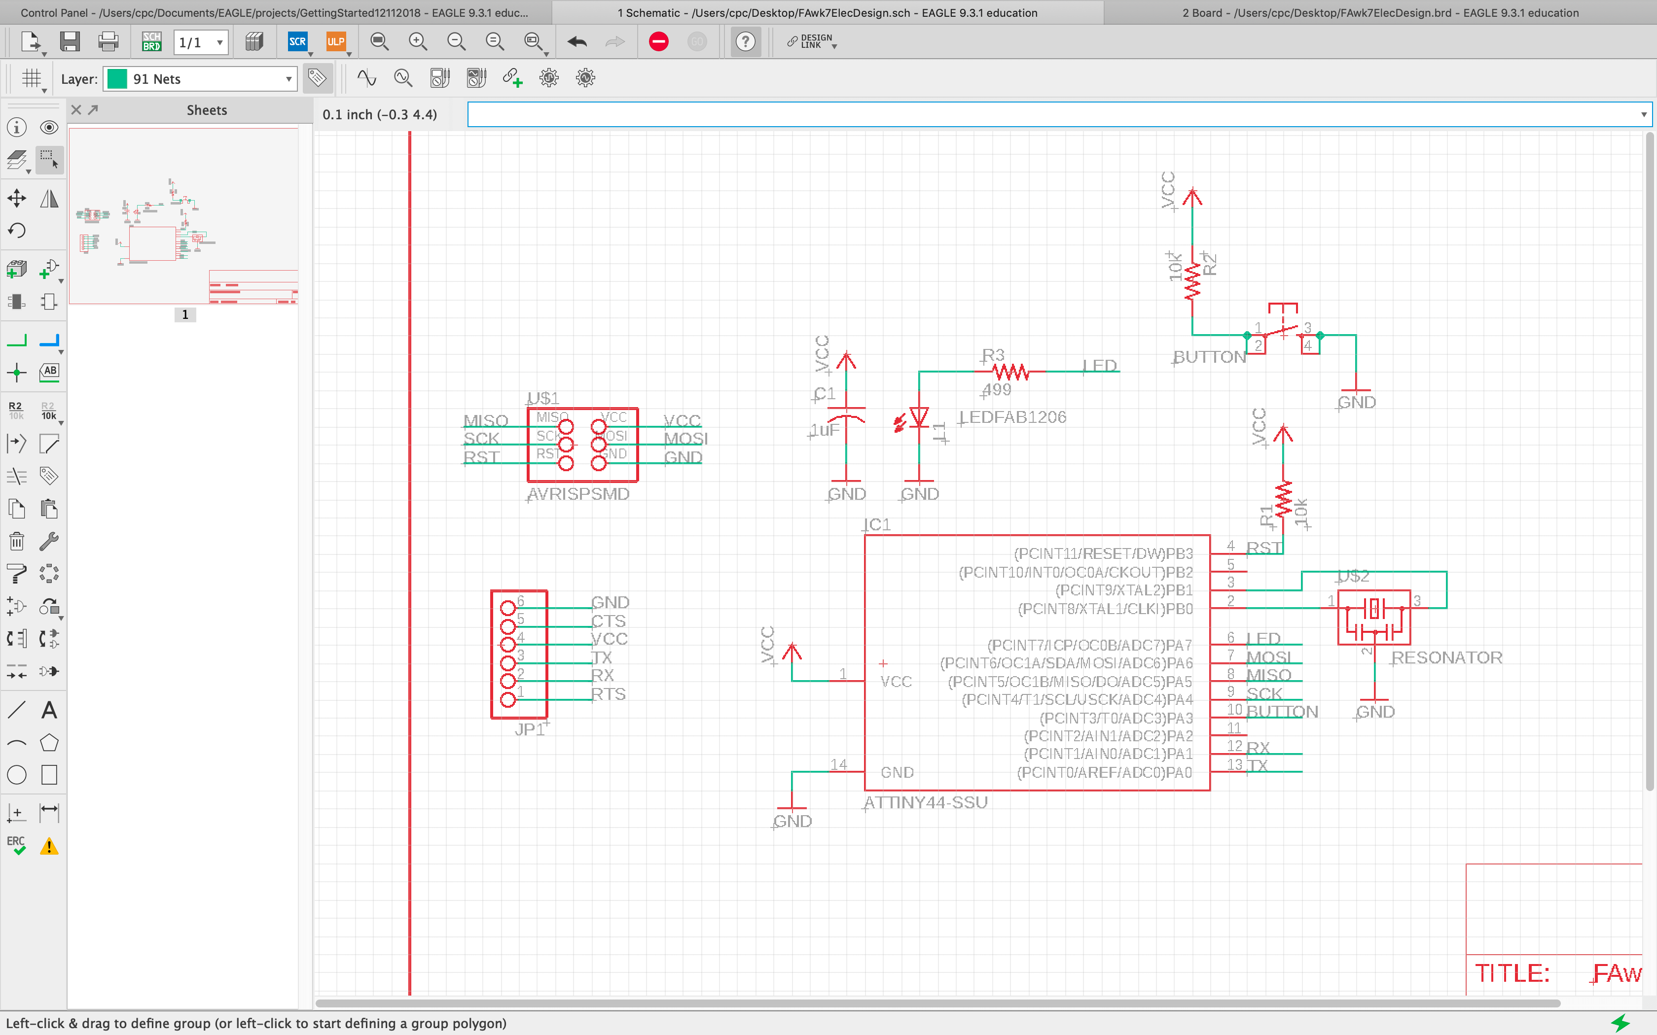This screenshot has width=1657, height=1035.
Task: Open the Layer dropdown showing 91 Nets
Action: coord(288,78)
